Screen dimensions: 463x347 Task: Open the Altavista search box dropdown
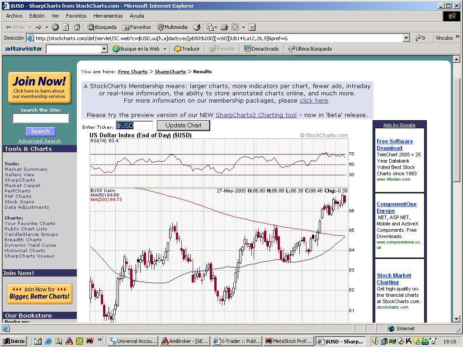coord(104,49)
